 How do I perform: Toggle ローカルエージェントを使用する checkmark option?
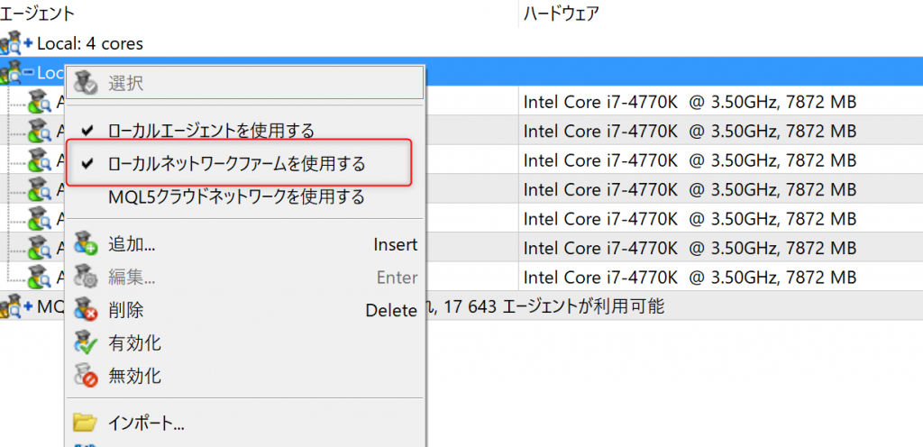pos(210,132)
